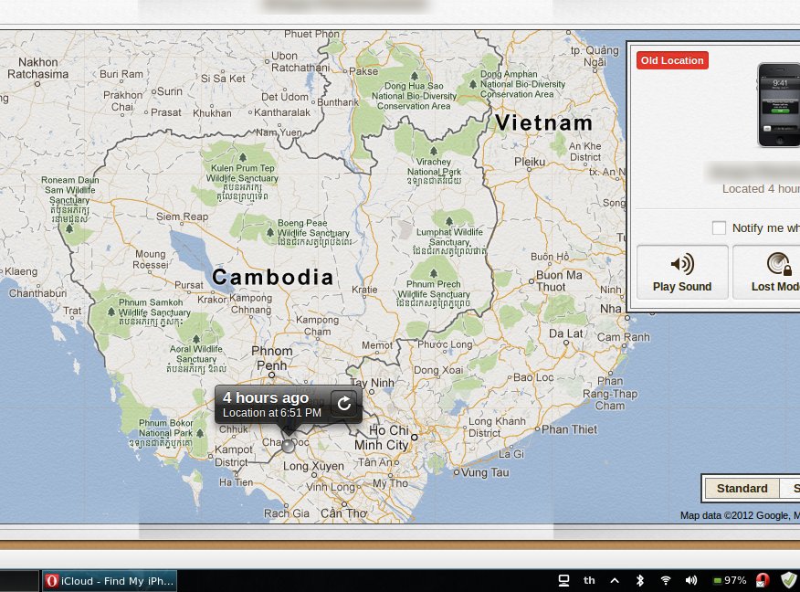Click the Vietnam country label
Viewport: 800px width, 592px height.
point(544,123)
